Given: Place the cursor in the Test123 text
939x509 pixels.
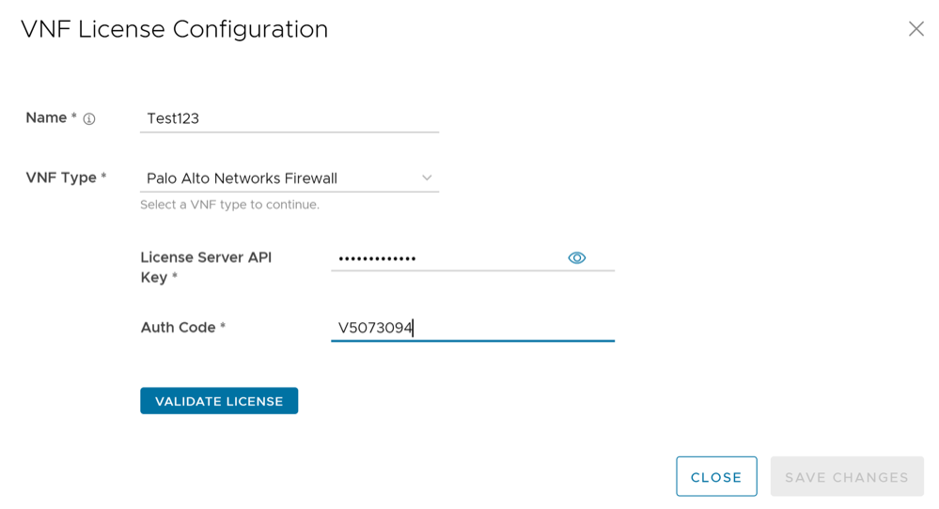Looking at the screenshot, I should (173, 118).
